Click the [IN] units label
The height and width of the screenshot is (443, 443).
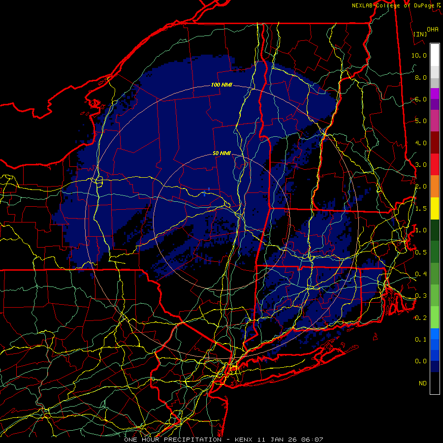[420, 34]
